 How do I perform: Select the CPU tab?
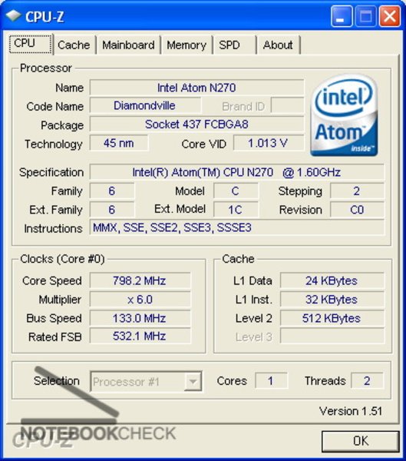click(31, 44)
